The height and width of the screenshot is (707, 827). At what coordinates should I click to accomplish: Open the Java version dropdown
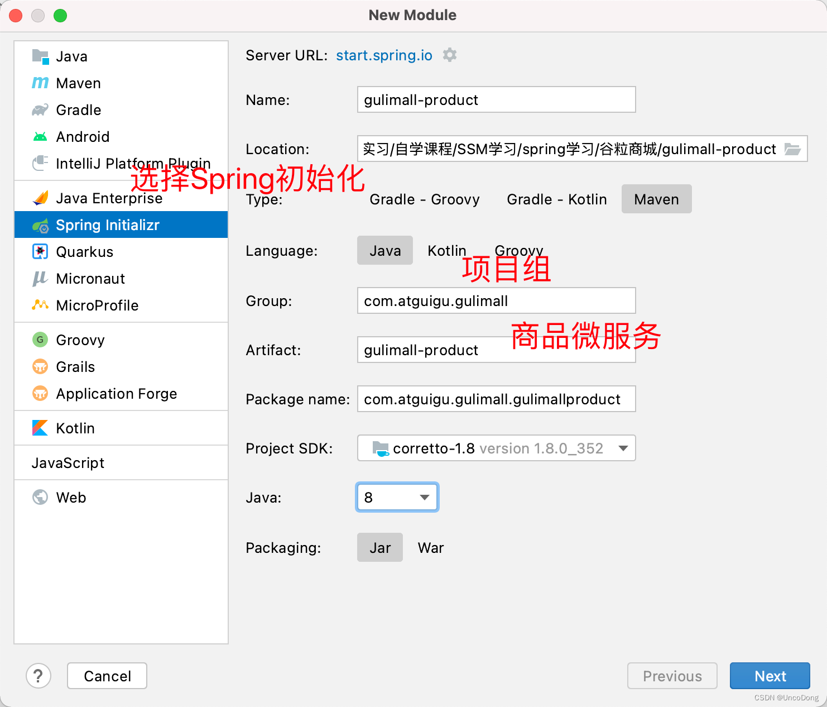[x=397, y=498]
